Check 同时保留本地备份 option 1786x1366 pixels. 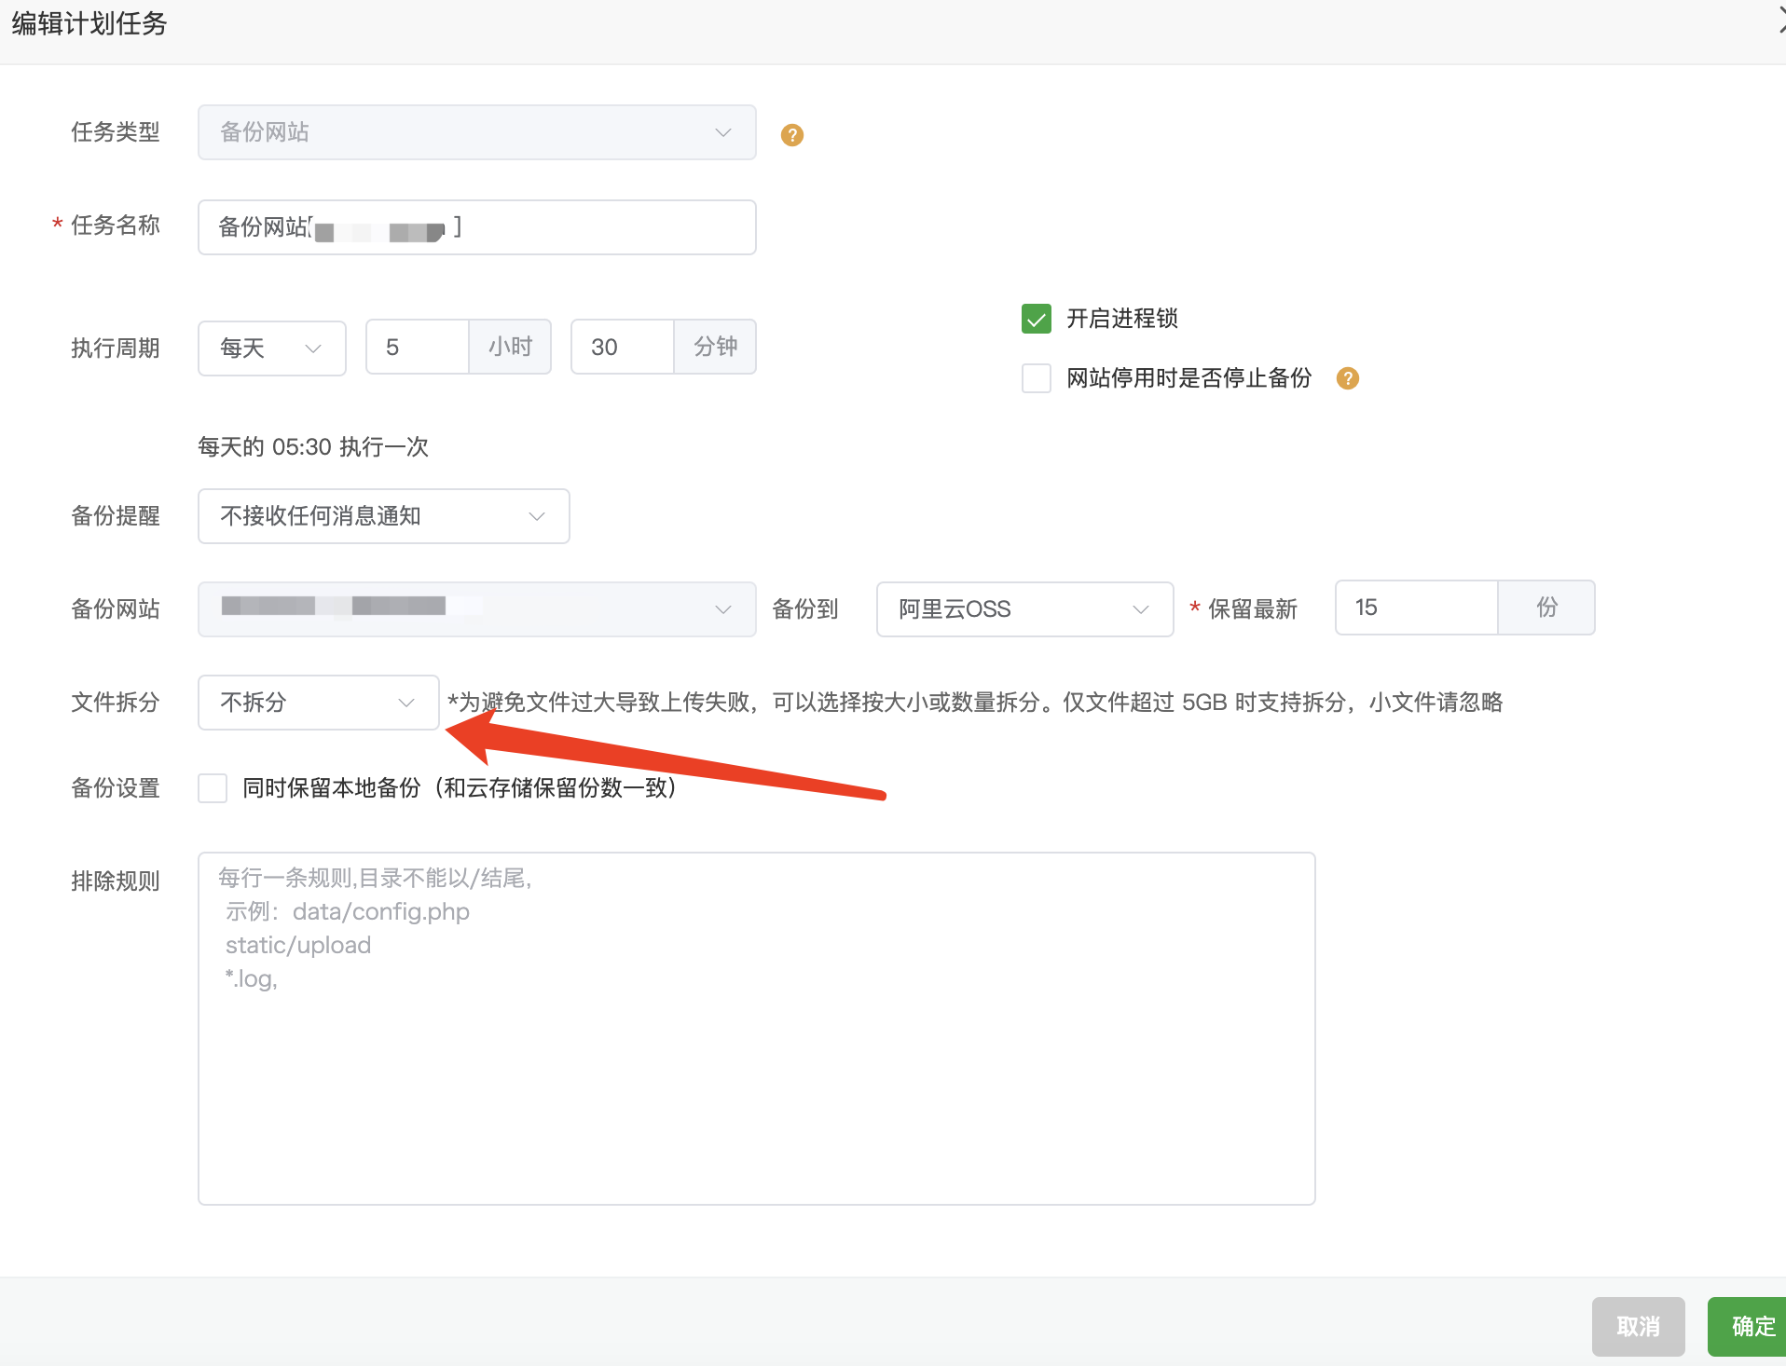[213, 788]
